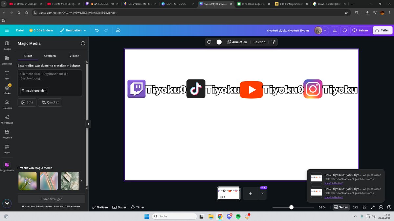Expand the Magic Media results arrow

[81, 180]
